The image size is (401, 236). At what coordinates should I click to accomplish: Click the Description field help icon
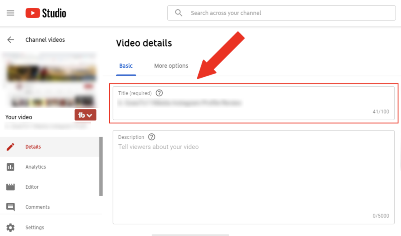pyautogui.click(x=151, y=137)
